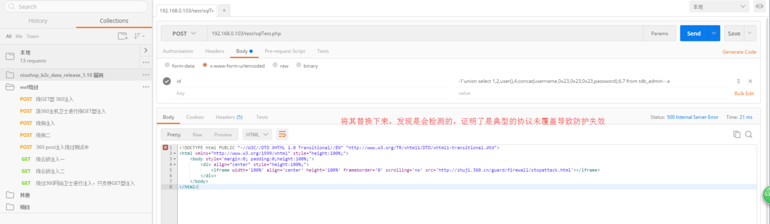This screenshot has height=224, width=770.
Task: Delete the id parameter row
Action: tap(750, 81)
